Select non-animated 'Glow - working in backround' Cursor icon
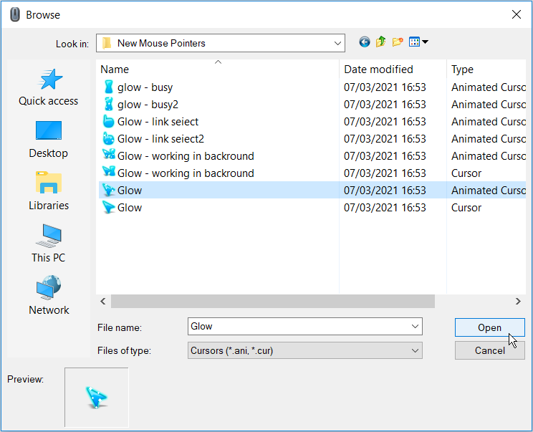This screenshot has height=432, width=533. pos(108,173)
